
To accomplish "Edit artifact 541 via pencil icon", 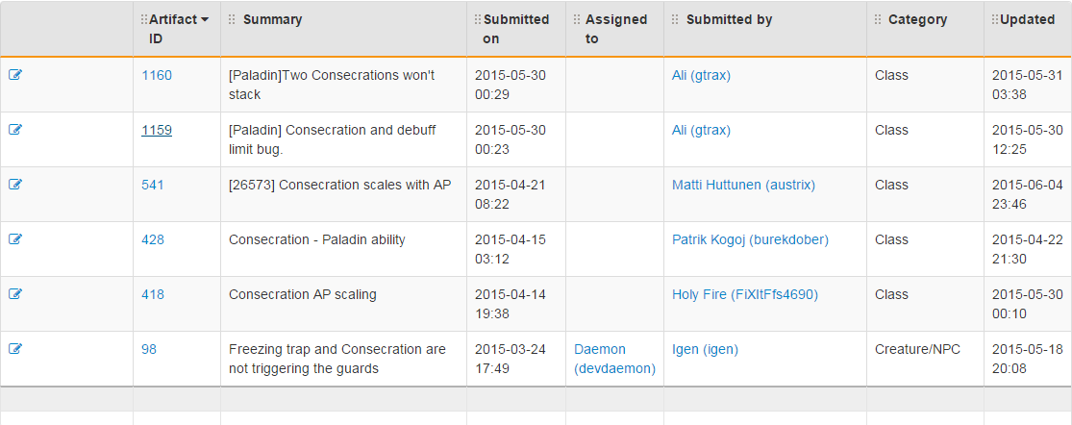I will (15, 185).
